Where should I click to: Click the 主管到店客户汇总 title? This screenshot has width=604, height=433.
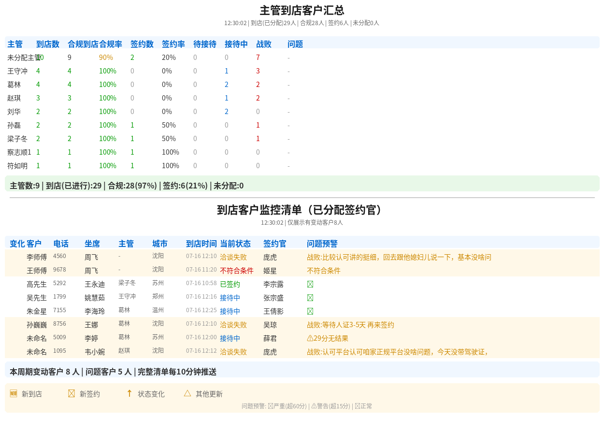click(302, 11)
